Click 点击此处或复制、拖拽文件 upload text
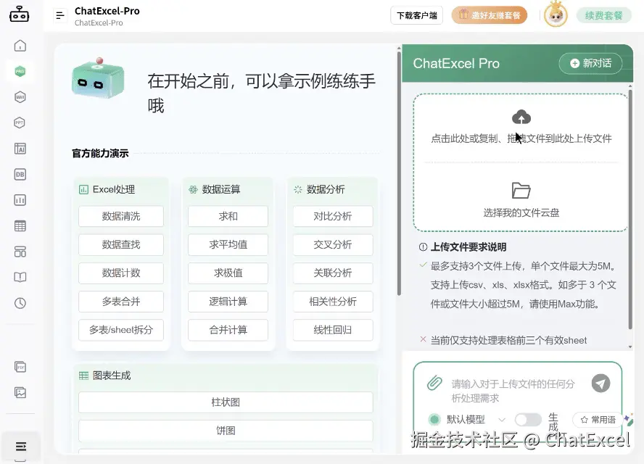The height and width of the screenshot is (464, 644). pos(521,138)
